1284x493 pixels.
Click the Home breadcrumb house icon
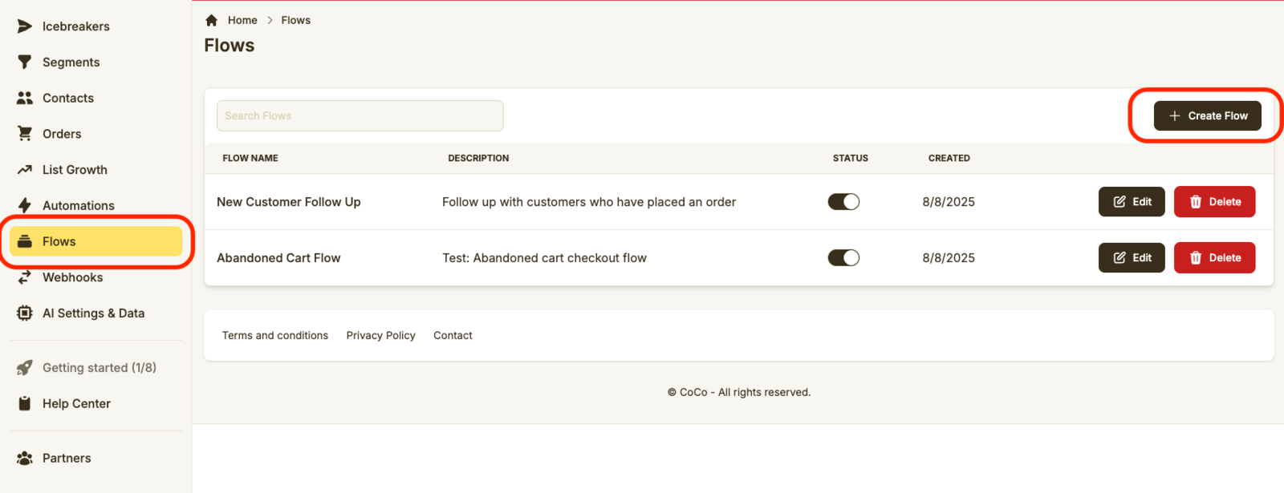[212, 20]
